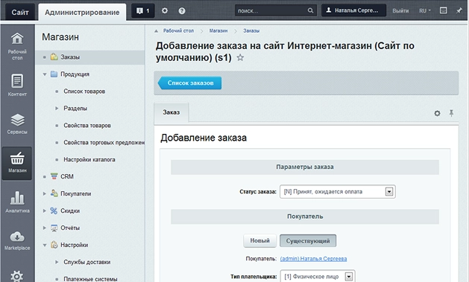Image resolution: width=469 pixels, height=282 pixels.
Task: Pin the top admin panel
Action: (459, 10)
